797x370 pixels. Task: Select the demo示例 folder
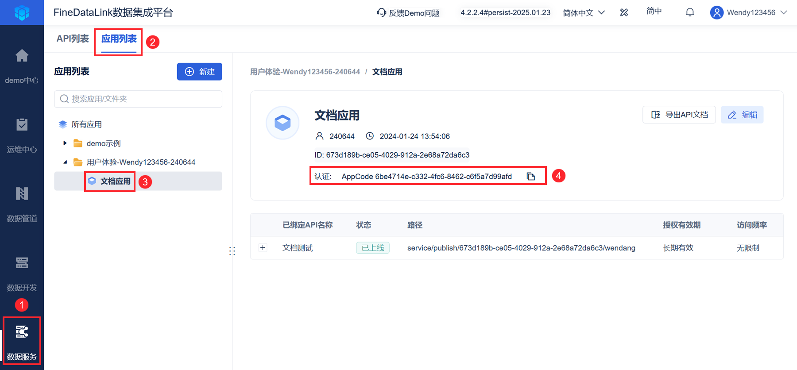coord(104,143)
